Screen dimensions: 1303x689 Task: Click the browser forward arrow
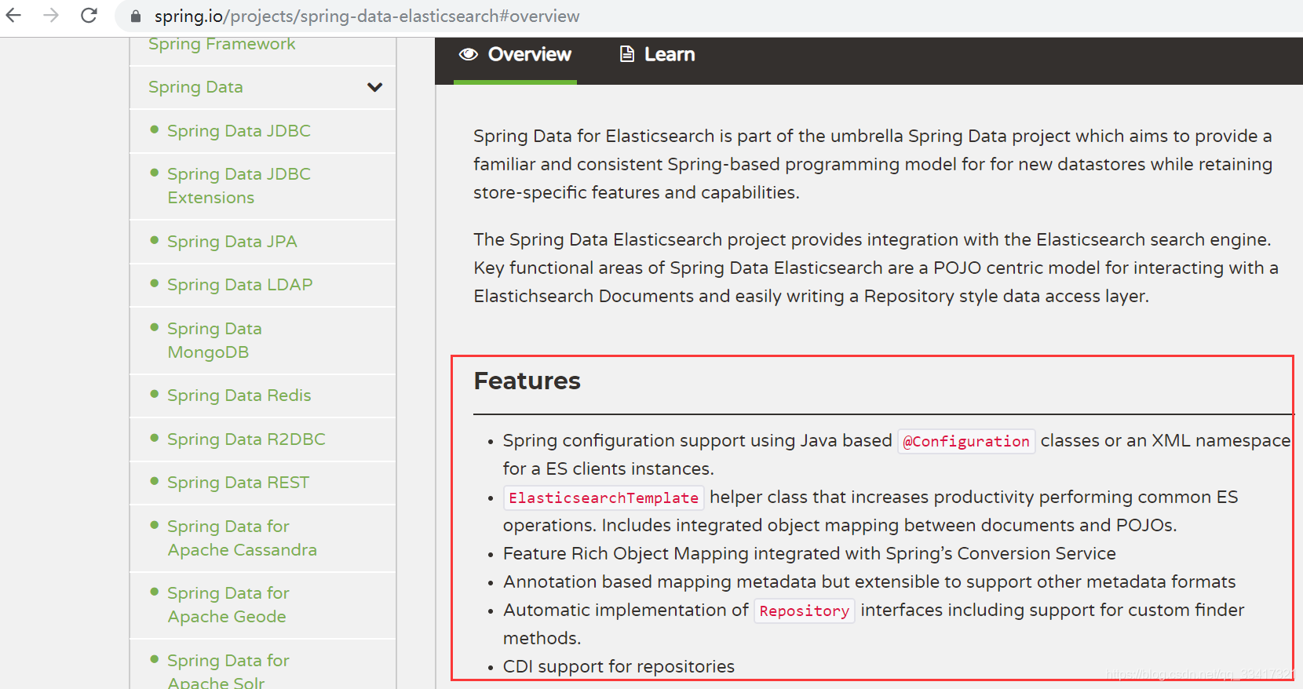pyautogui.click(x=51, y=15)
